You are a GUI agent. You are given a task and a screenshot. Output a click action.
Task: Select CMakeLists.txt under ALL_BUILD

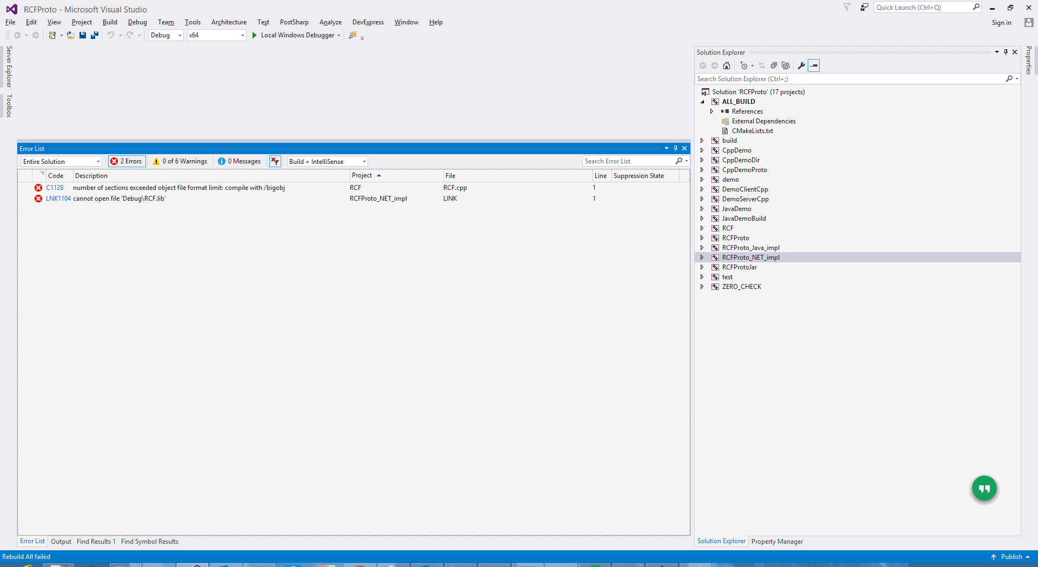pos(752,131)
